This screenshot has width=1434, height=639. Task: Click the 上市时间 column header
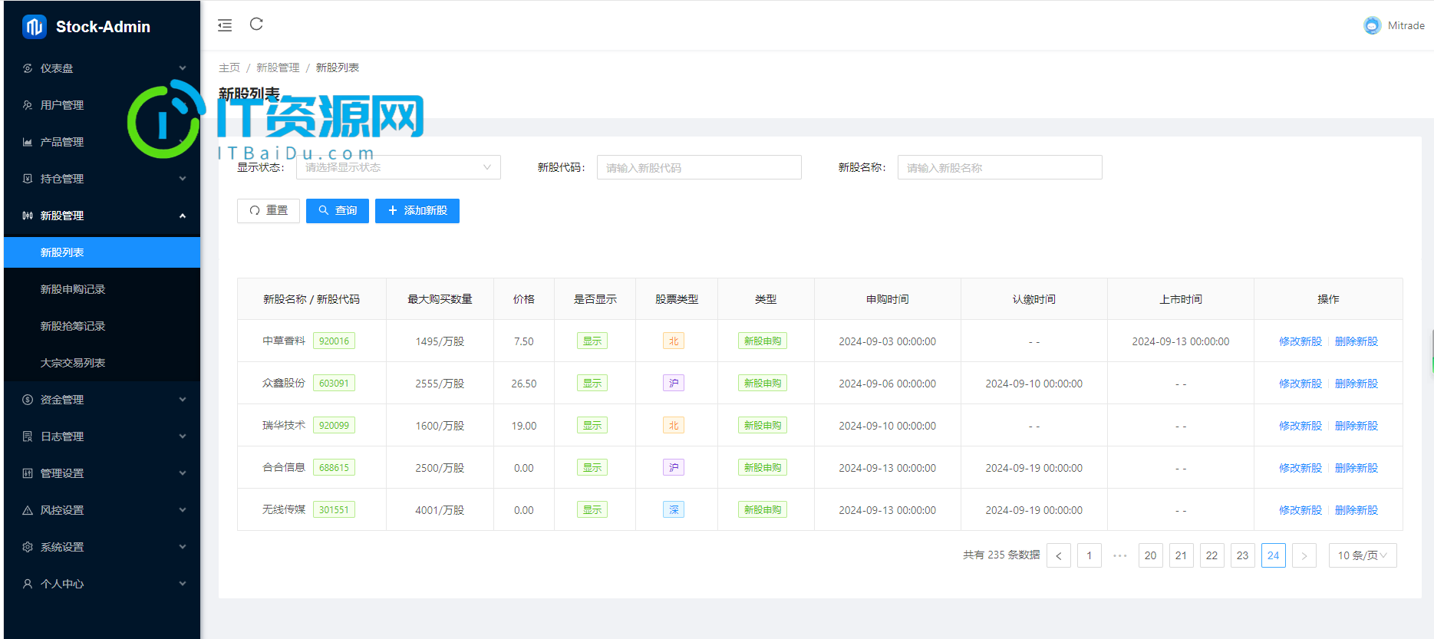coord(1181,299)
